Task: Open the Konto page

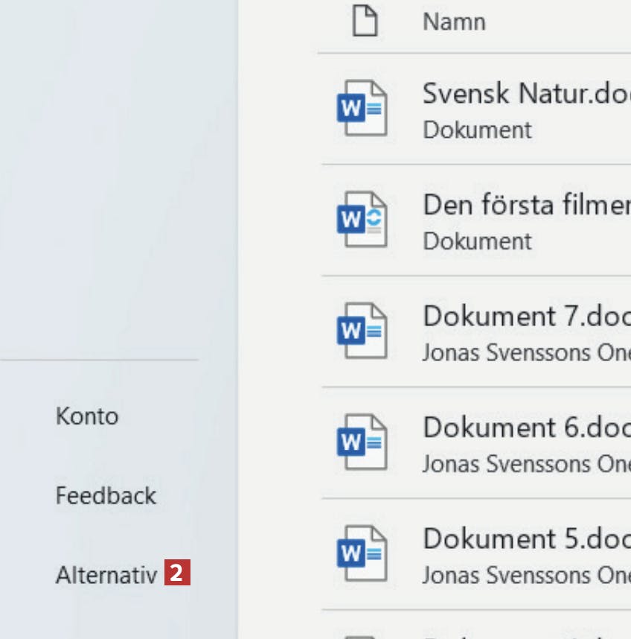Action: pos(87,416)
